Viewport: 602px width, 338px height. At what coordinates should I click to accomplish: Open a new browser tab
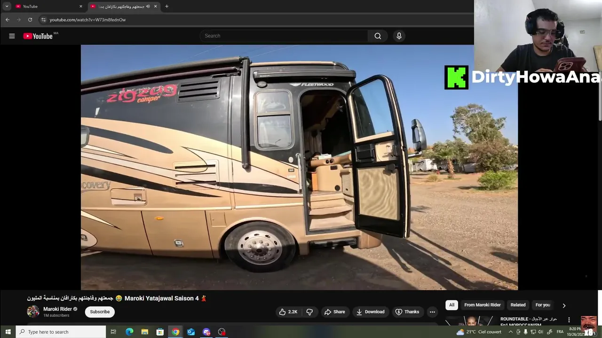pyautogui.click(x=166, y=7)
